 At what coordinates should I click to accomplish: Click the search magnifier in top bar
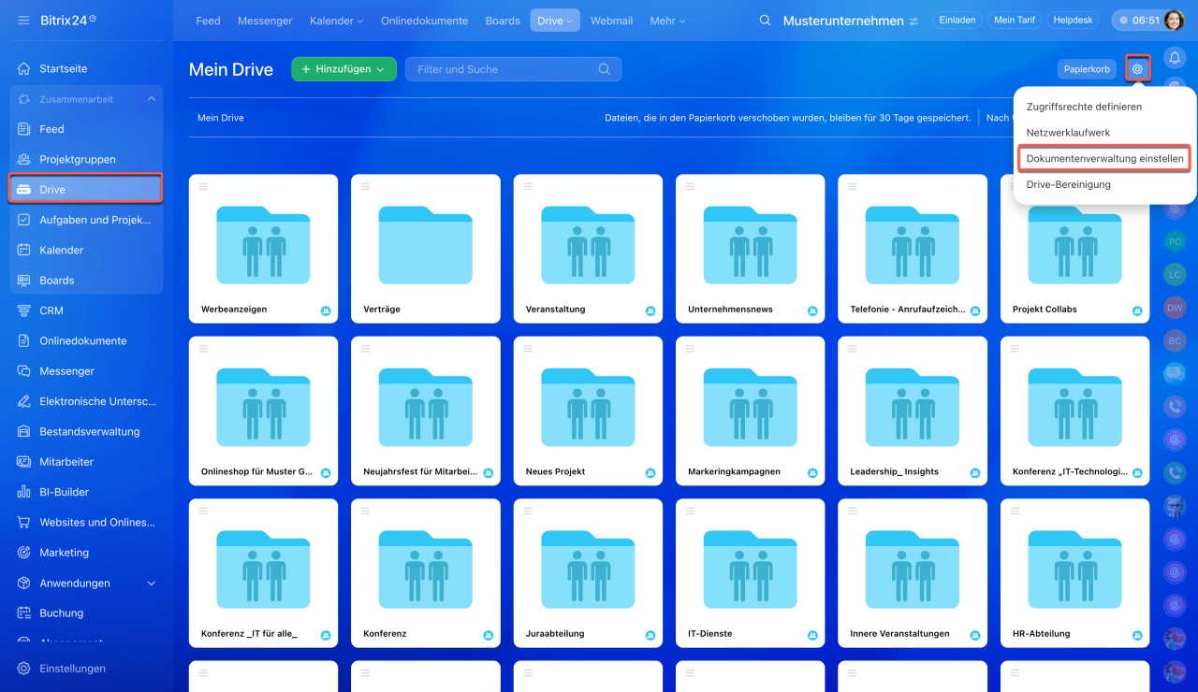(765, 21)
